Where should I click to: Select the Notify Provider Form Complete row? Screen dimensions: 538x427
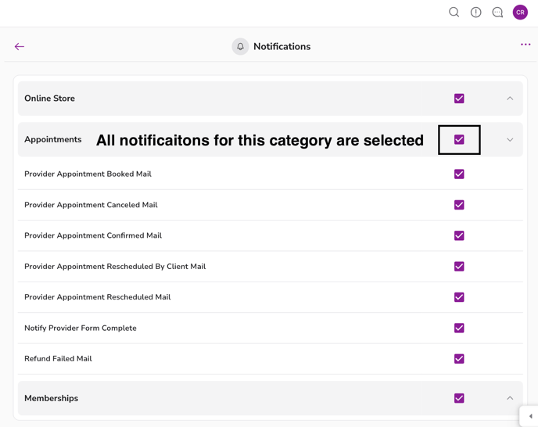click(x=81, y=328)
